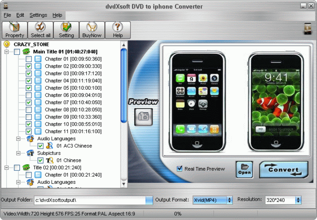Screen dimensions: 317x220
Task: Click the Preview snapshot camera icon
Action: tap(143, 117)
